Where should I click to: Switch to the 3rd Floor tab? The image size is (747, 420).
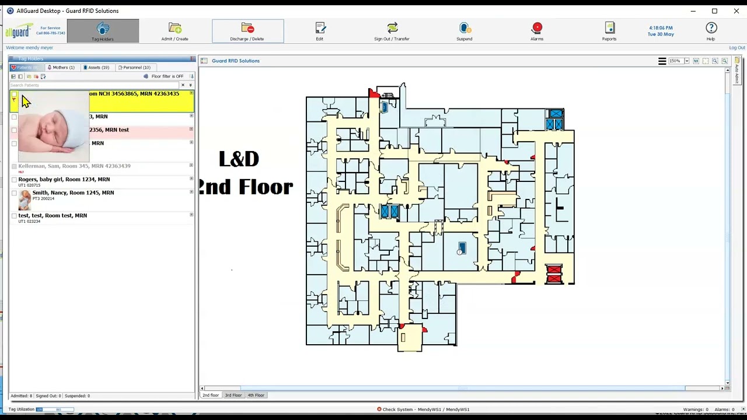233,395
